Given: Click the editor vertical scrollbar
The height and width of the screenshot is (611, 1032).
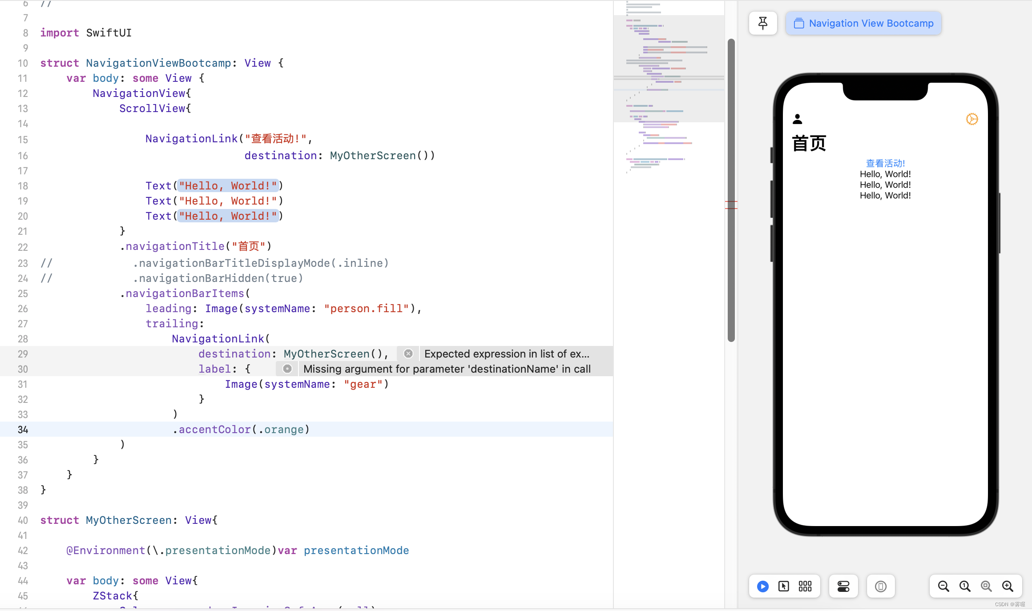Looking at the screenshot, I should 731,190.
